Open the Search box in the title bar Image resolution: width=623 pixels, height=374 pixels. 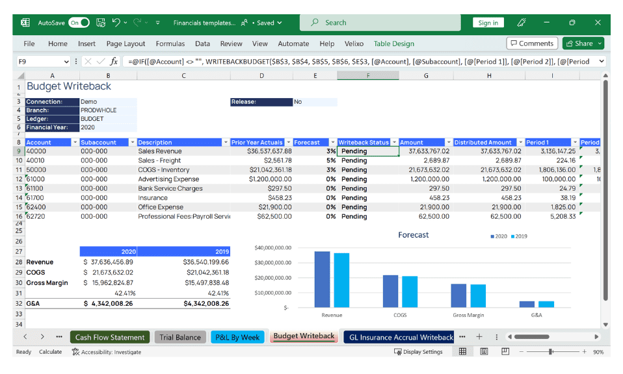pos(380,22)
